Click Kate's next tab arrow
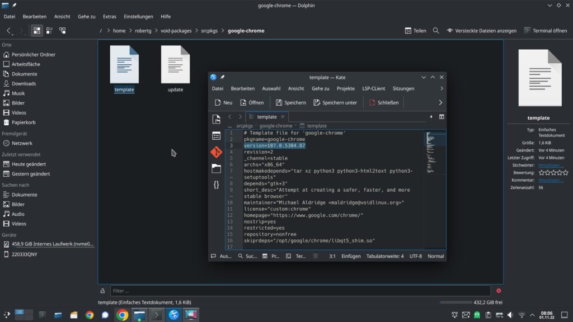The height and width of the screenshot is (322, 573). click(240, 117)
